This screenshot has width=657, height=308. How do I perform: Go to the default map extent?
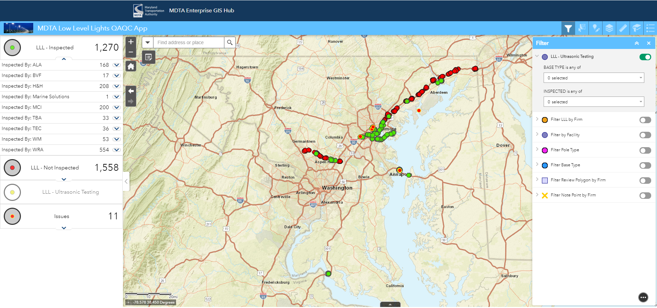131,66
